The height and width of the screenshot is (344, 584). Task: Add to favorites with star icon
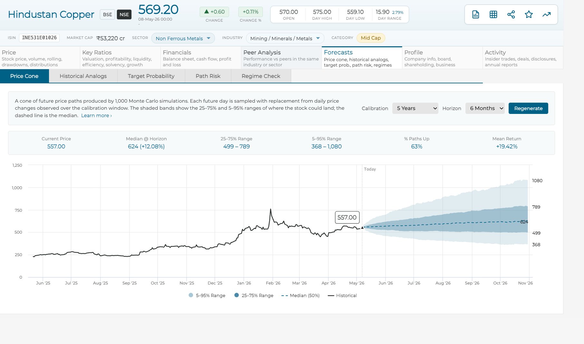click(x=529, y=14)
